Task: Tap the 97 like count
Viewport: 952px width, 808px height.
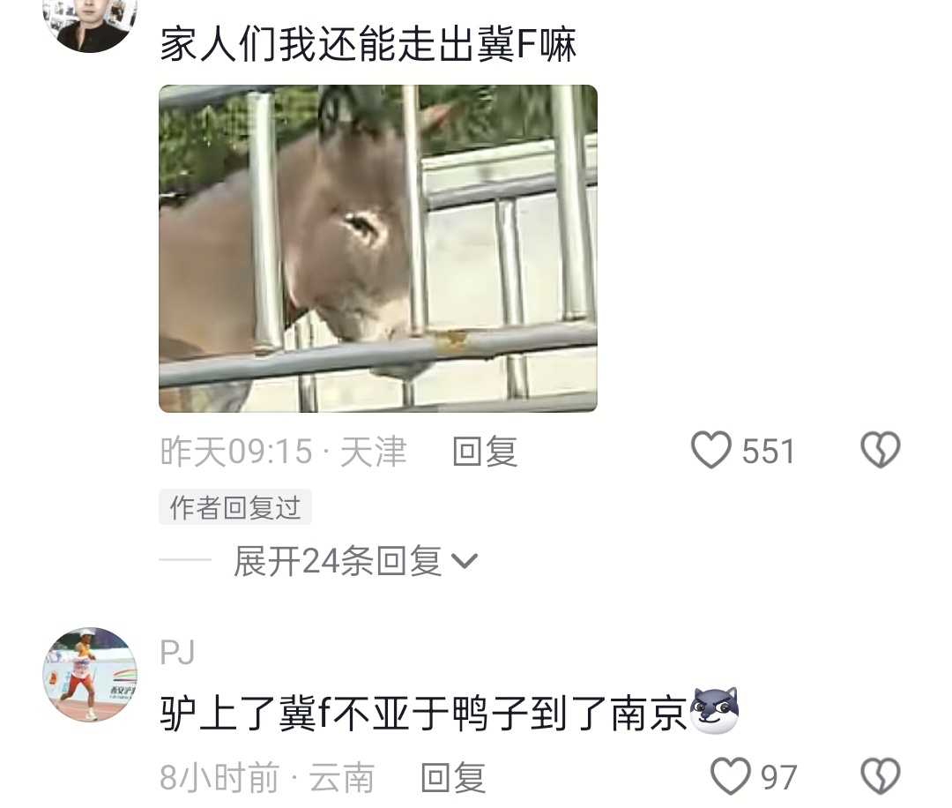Action: coord(779,778)
